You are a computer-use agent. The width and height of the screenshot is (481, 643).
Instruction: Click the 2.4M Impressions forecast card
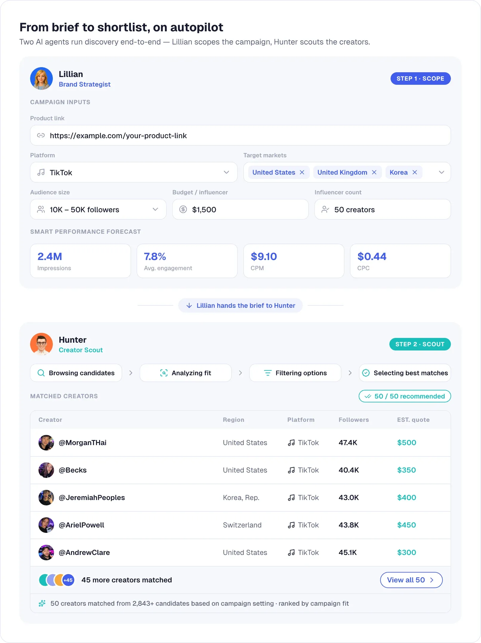[x=81, y=261]
